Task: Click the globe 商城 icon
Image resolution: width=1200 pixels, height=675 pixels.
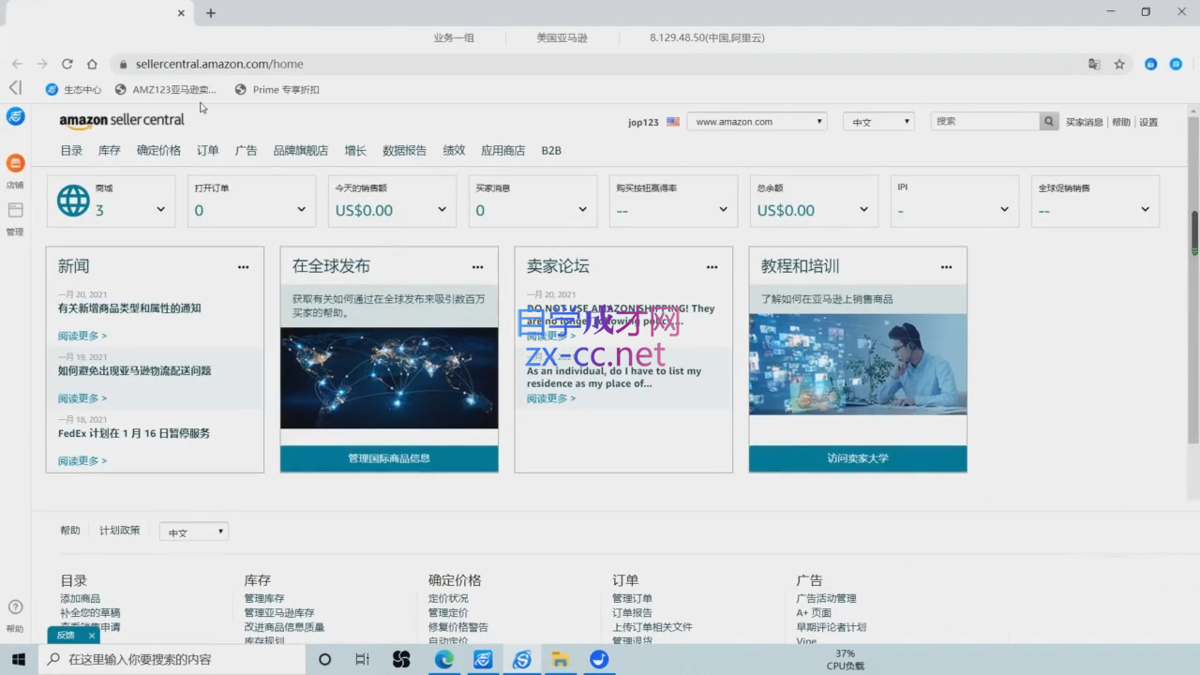Action: pos(73,201)
